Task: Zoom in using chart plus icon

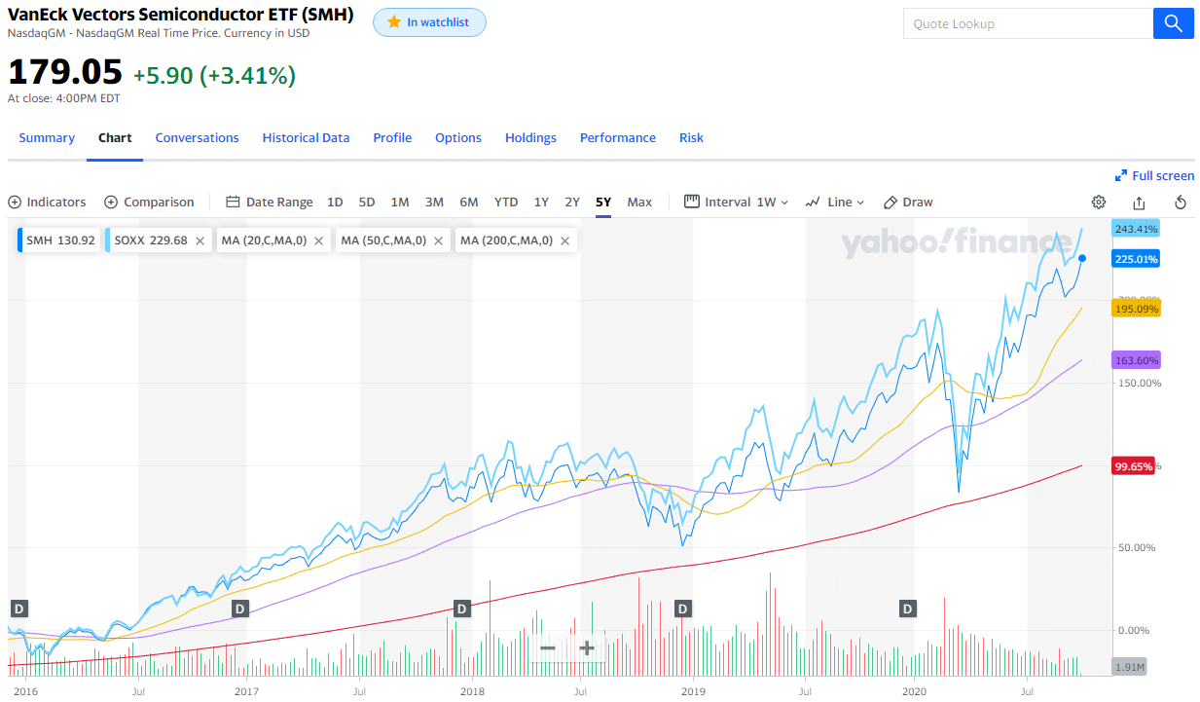Action: [587, 648]
